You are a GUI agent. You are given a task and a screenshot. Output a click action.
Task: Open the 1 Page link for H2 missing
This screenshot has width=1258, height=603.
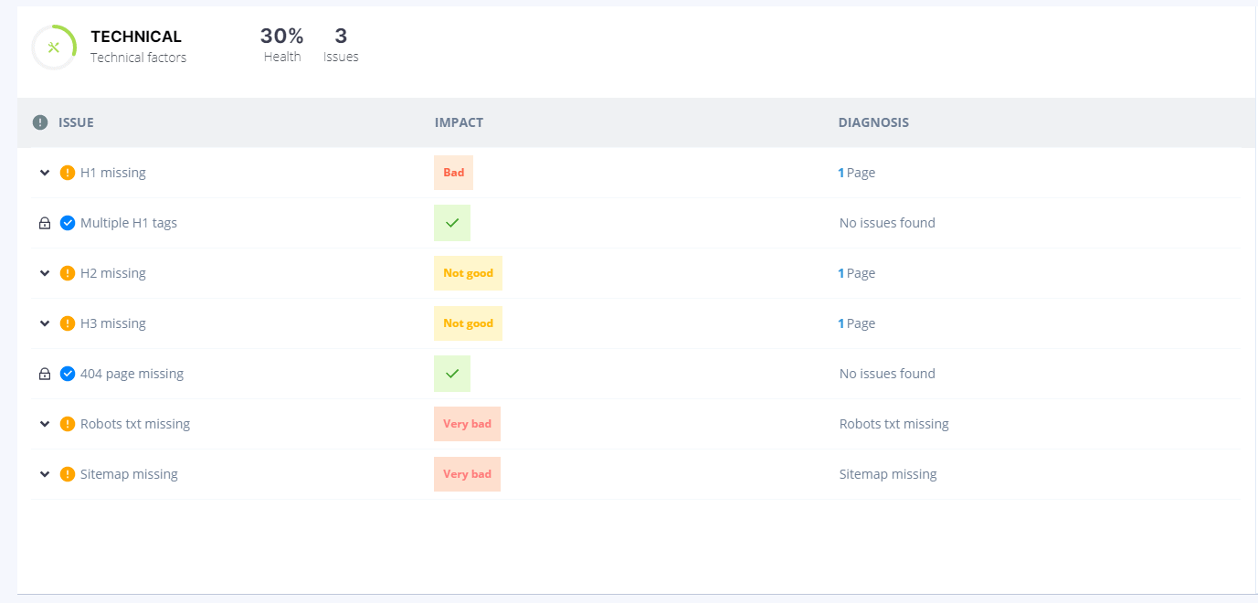click(857, 273)
